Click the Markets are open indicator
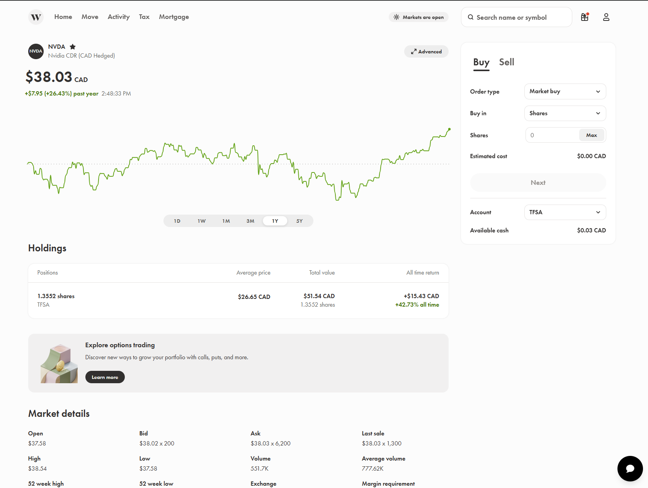 pos(418,17)
